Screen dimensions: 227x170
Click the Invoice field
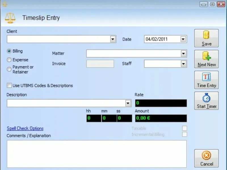point(100,64)
